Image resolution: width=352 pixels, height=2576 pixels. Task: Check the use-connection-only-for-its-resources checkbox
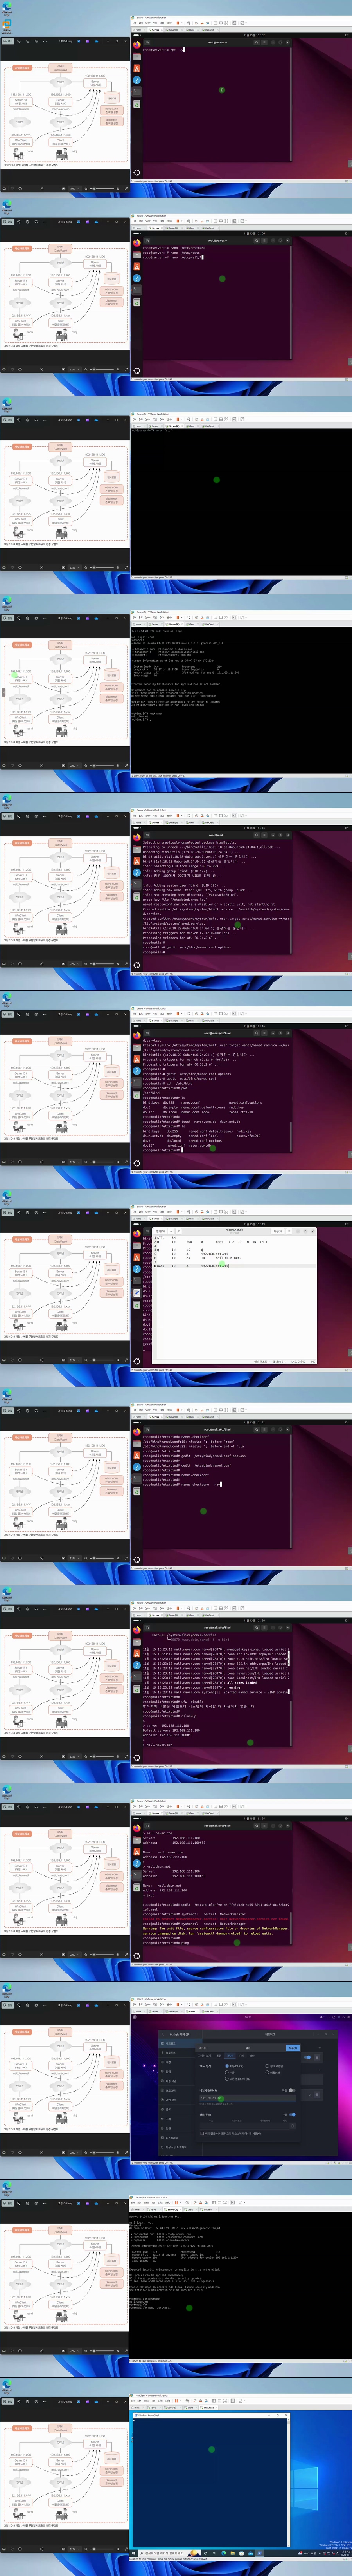[x=203, y=2133]
